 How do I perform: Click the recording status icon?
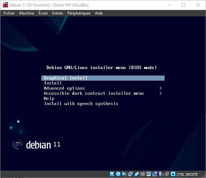click(155, 174)
